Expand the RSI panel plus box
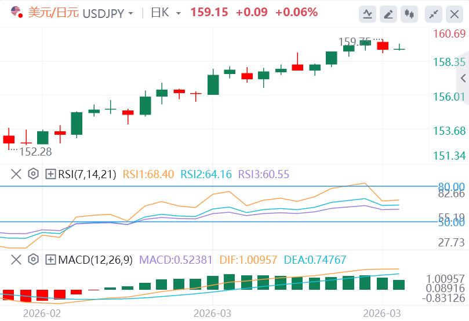469x321 pixels. click(x=50, y=174)
